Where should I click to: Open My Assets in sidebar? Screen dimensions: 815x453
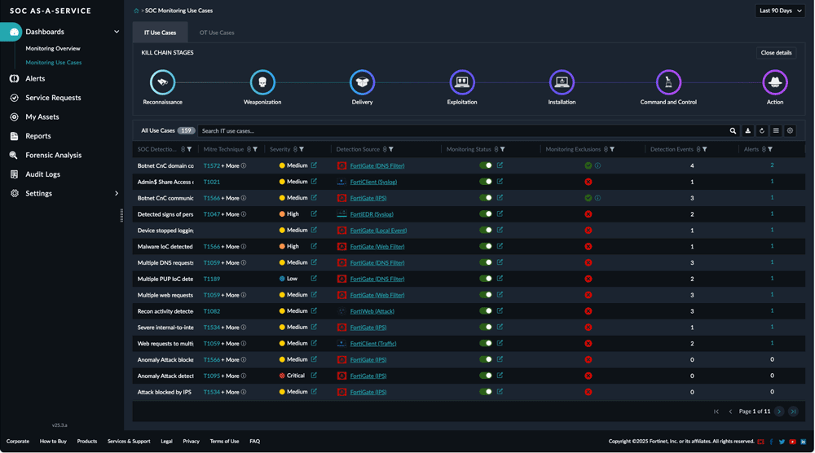pos(42,117)
